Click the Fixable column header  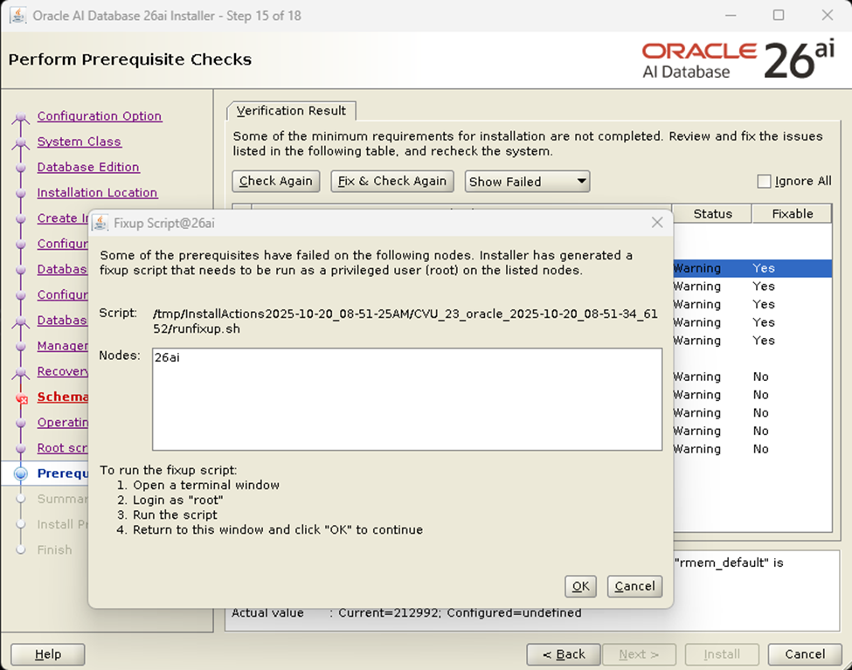click(793, 213)
